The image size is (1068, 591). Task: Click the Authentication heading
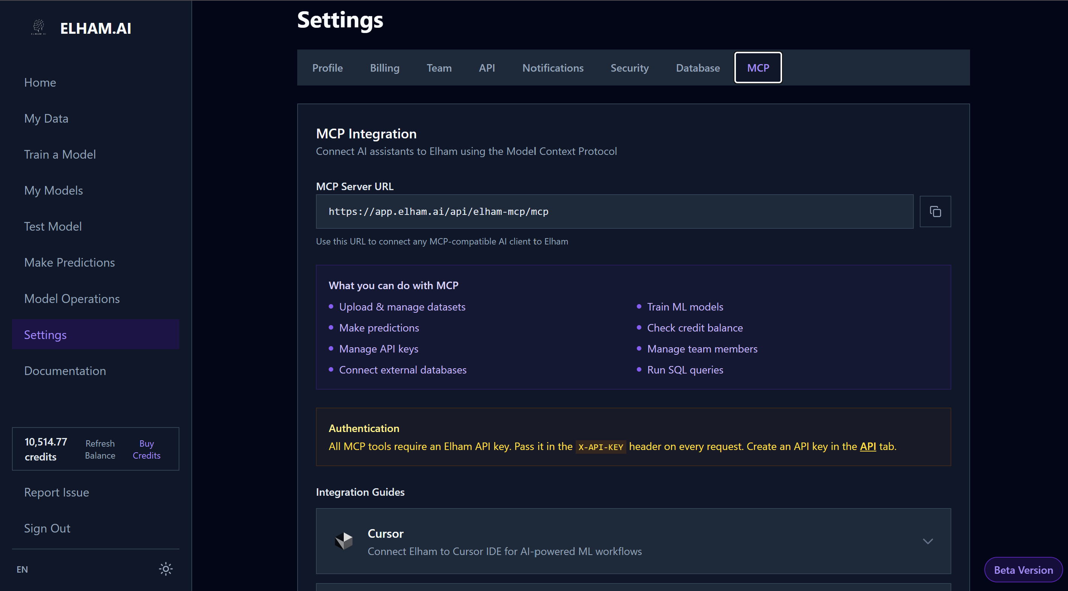tap(364, 428)
